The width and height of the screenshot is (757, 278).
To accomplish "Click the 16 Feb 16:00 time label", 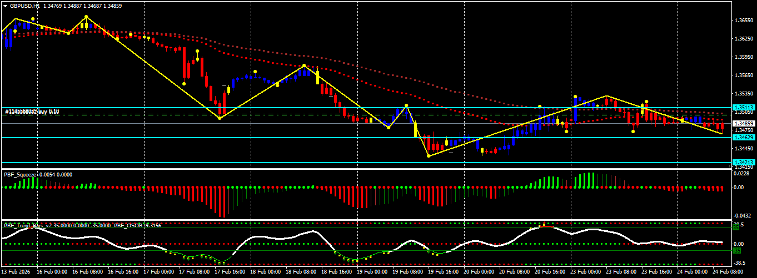I will pos(122,272).
